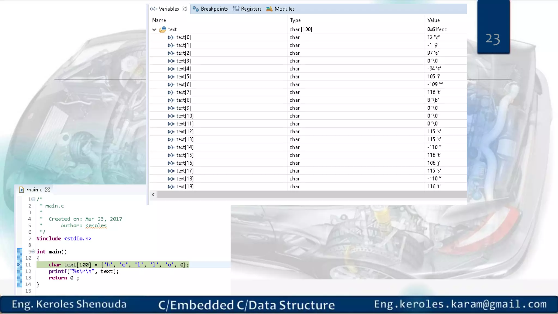Open the Registers tab
This screenshot has width=558, height=314.
251,9
